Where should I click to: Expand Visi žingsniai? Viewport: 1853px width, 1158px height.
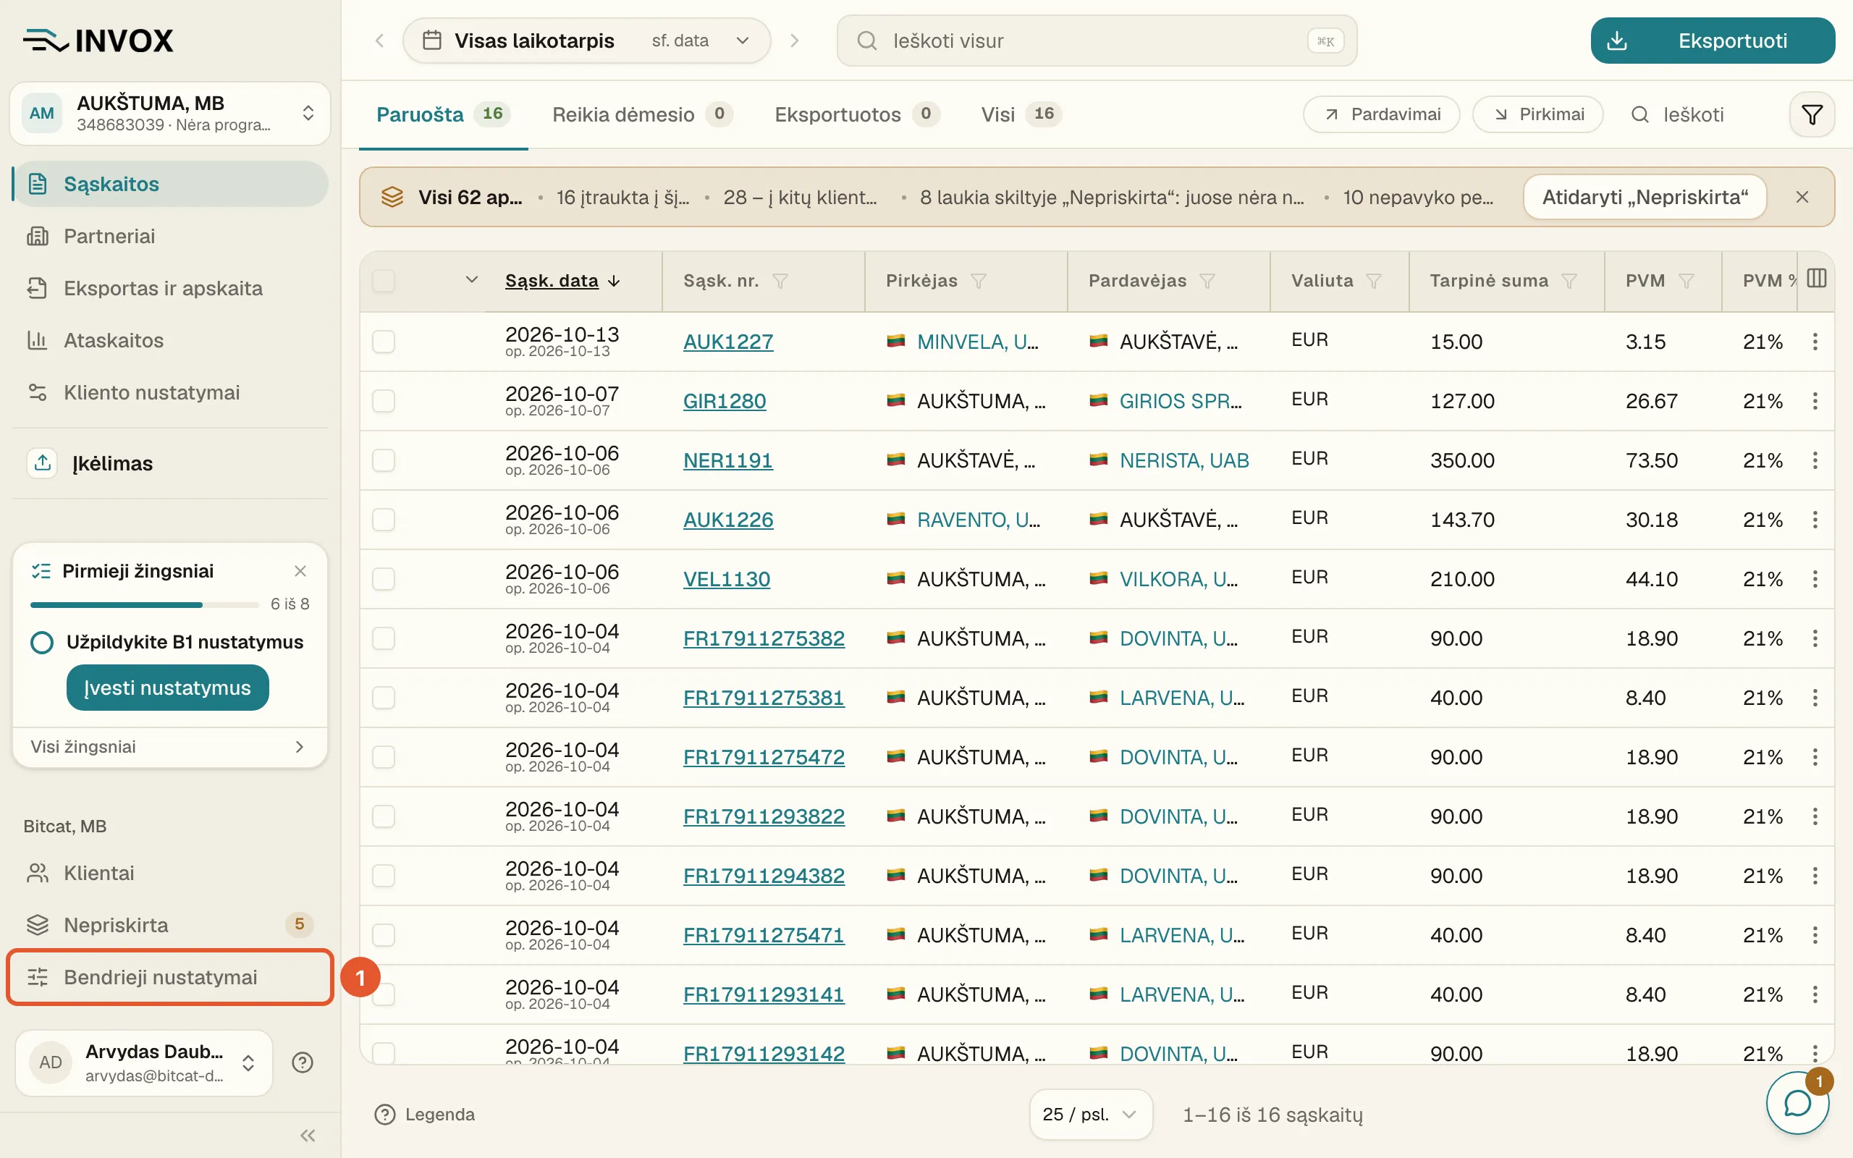click(x=169, y=747)
